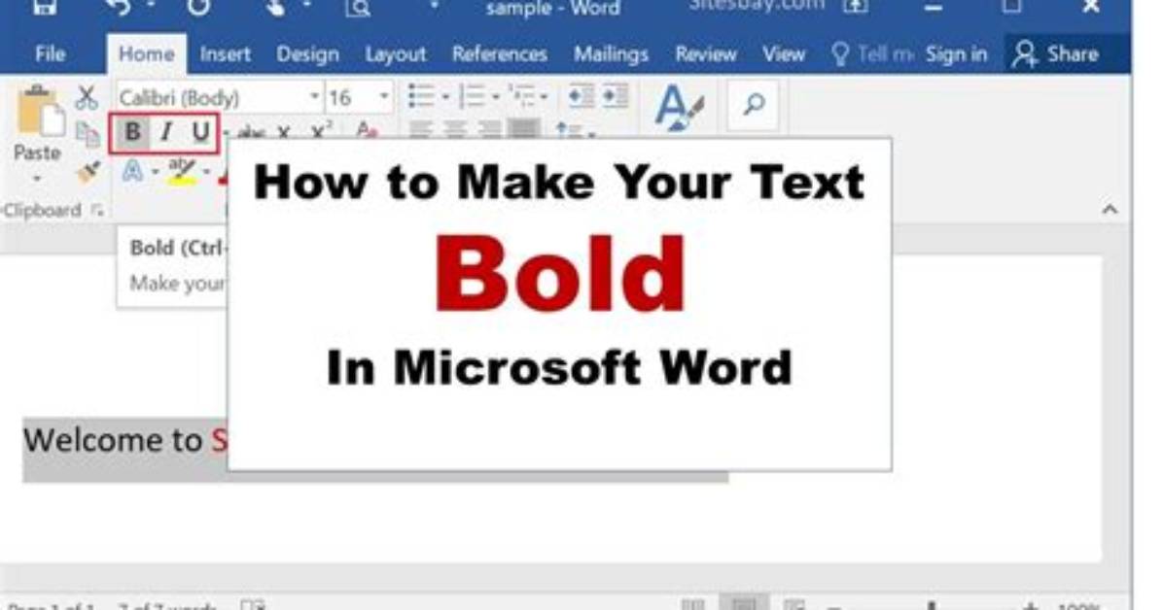Click the Calibri (Body) font name field

[211, 98]
